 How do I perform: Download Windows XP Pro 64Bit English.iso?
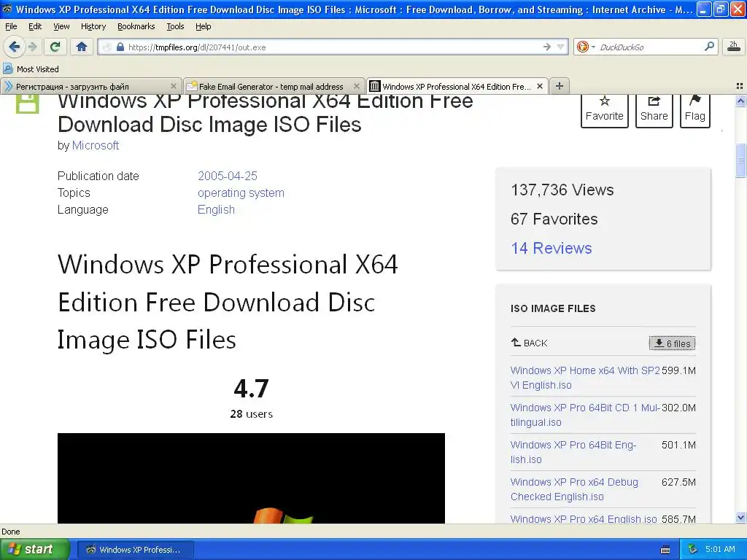tap(573, 452)
